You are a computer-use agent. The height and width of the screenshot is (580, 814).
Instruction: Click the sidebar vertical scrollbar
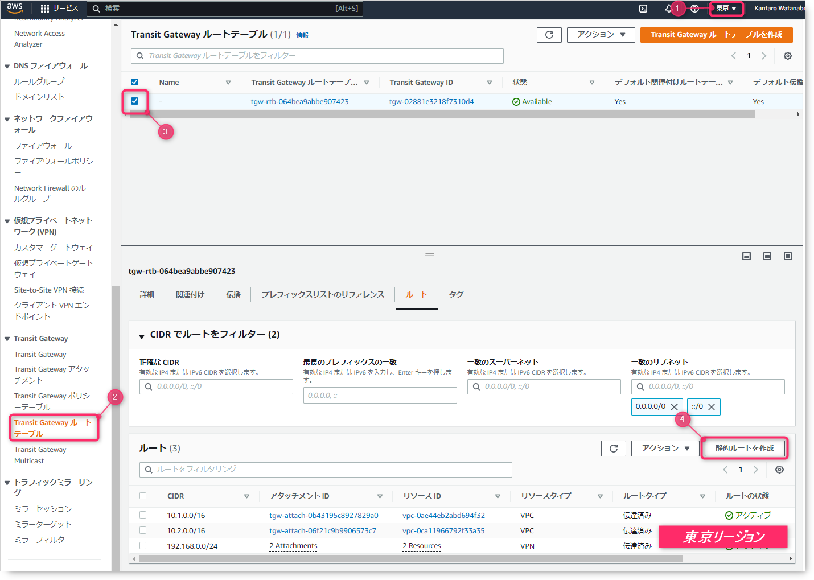pos(116,427)
